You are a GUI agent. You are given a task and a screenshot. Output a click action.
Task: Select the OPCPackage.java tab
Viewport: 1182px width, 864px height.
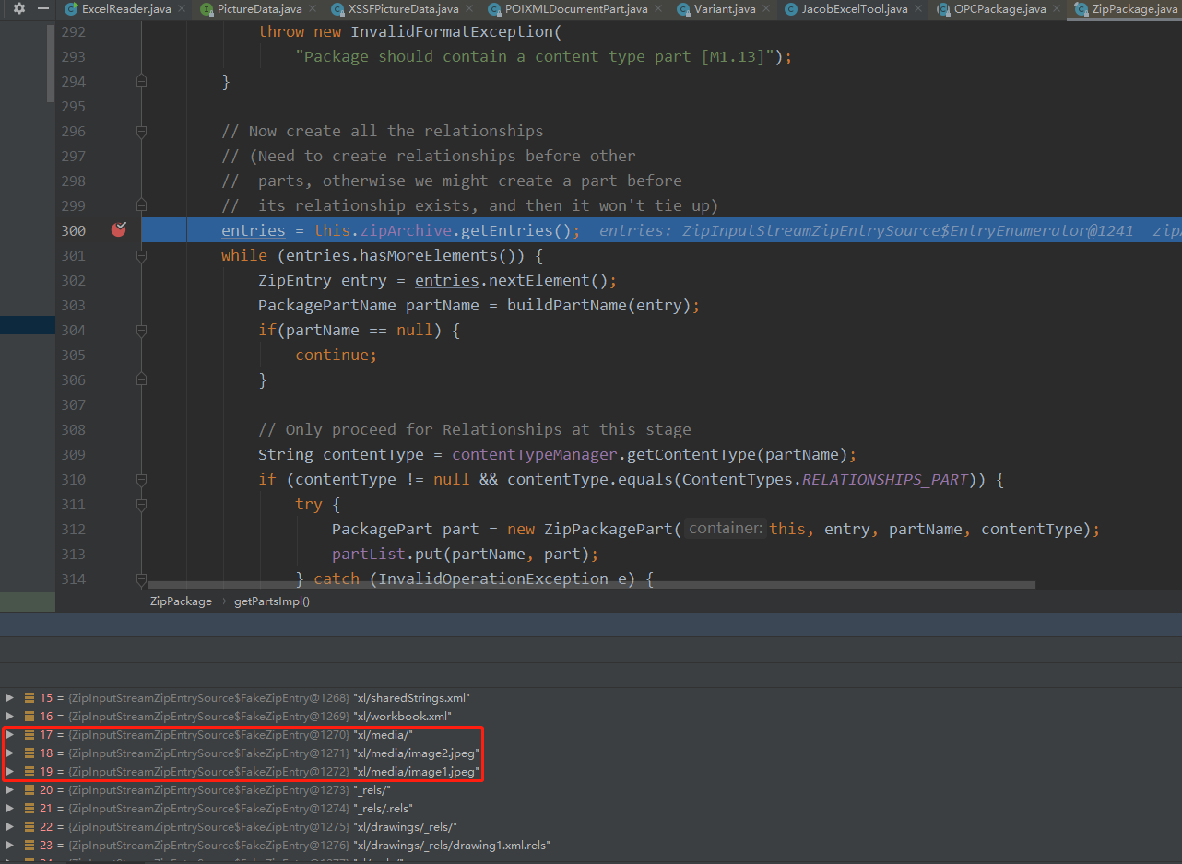coord(1000,9)
